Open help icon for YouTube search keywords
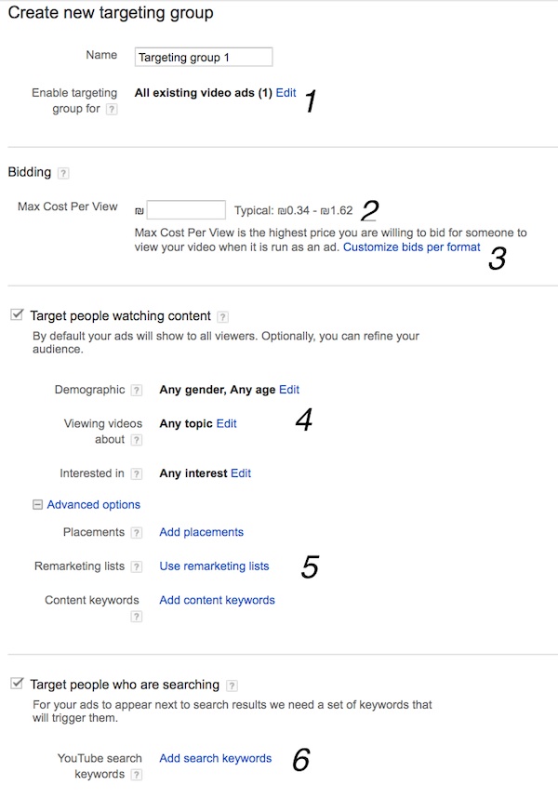This screenshot has height=812, width=558. pos(136,775)
